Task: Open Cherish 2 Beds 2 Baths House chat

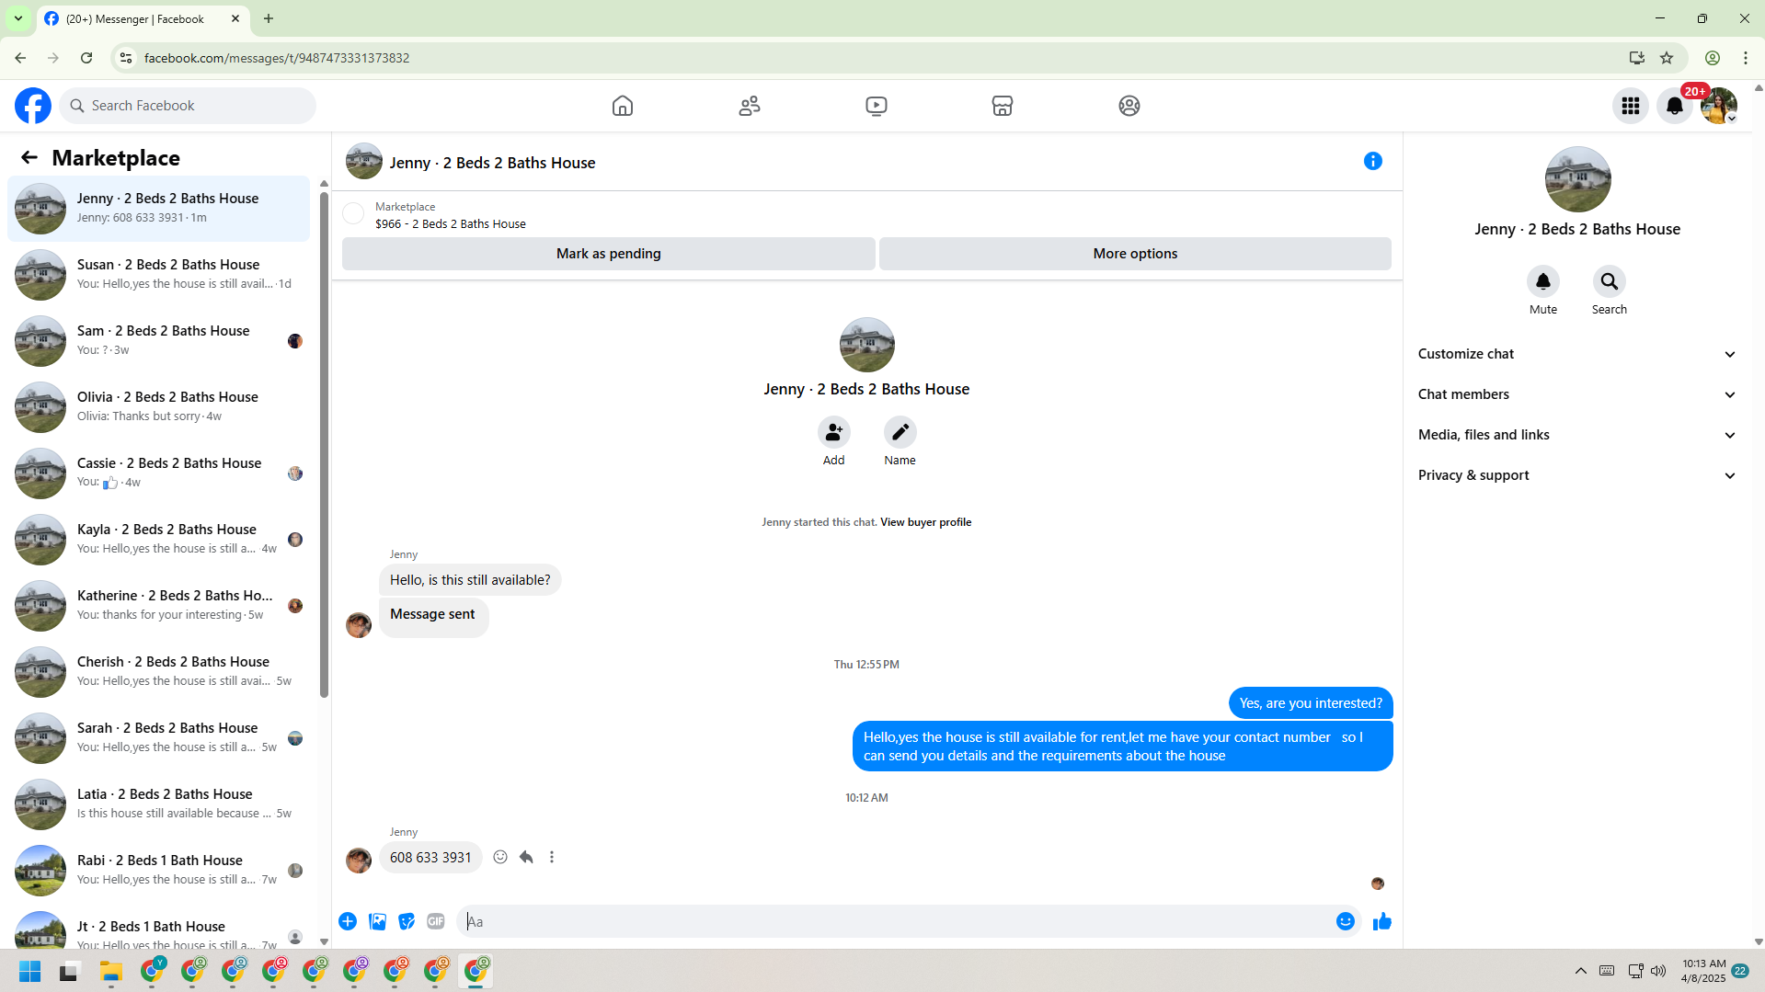Action: [x=159, y=672]
